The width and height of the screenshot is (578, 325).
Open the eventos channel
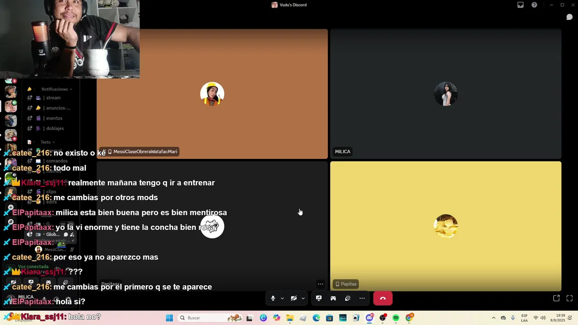pyautogui.click(x=50, y=118)
